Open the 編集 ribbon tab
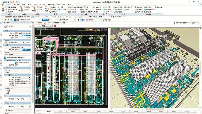 point(24,5)
